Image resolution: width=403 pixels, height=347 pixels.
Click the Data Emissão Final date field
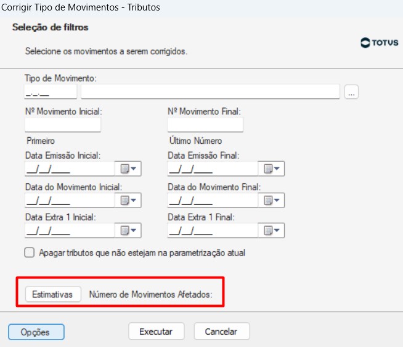(213, 169)
